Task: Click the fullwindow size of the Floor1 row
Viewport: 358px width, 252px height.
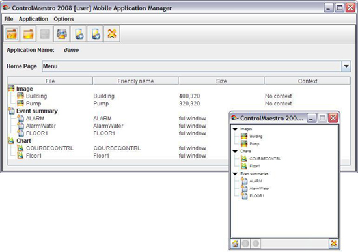Action: (x=193, y=156)
